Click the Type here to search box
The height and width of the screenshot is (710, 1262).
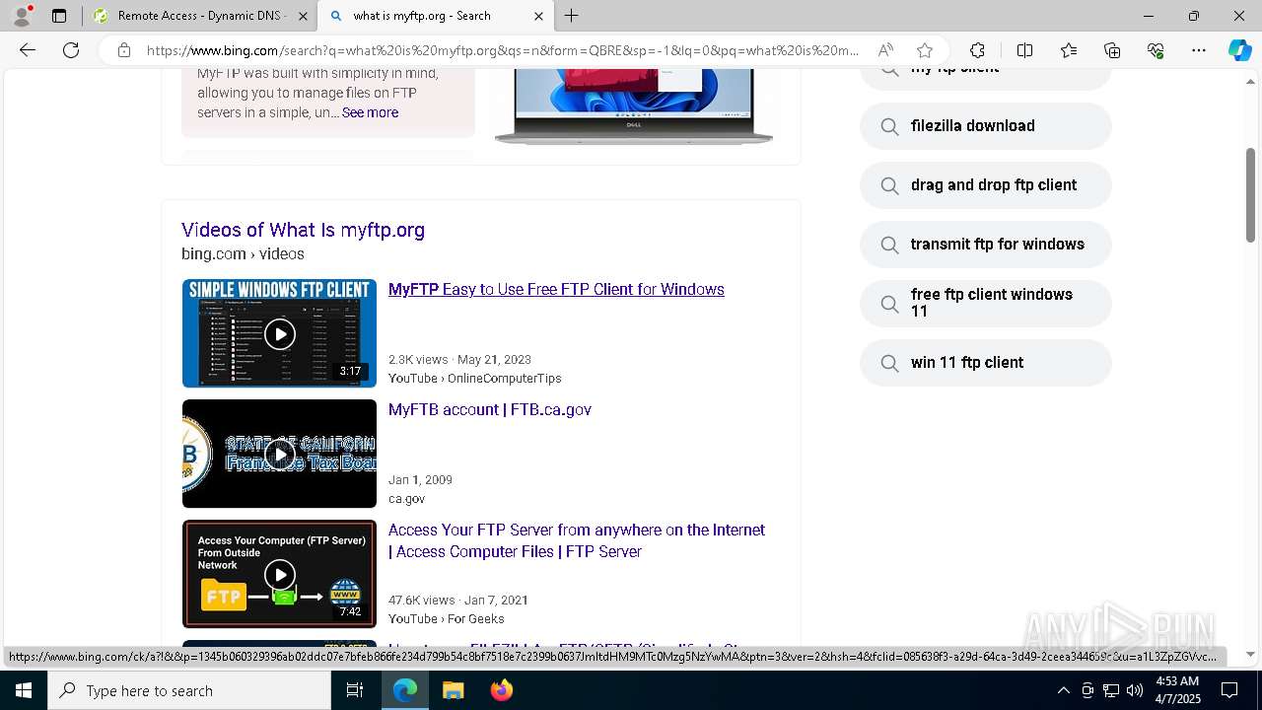pos(189,690)
